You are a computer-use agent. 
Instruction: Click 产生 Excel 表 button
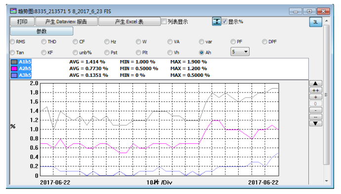point(129,22)
